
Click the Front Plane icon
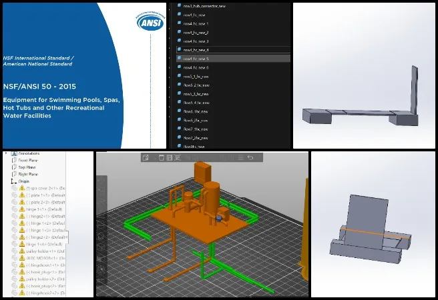coord(13,161)
